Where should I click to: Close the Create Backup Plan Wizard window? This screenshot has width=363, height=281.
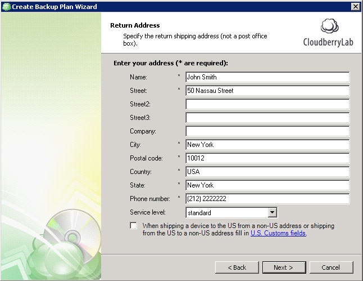point(355,7)
